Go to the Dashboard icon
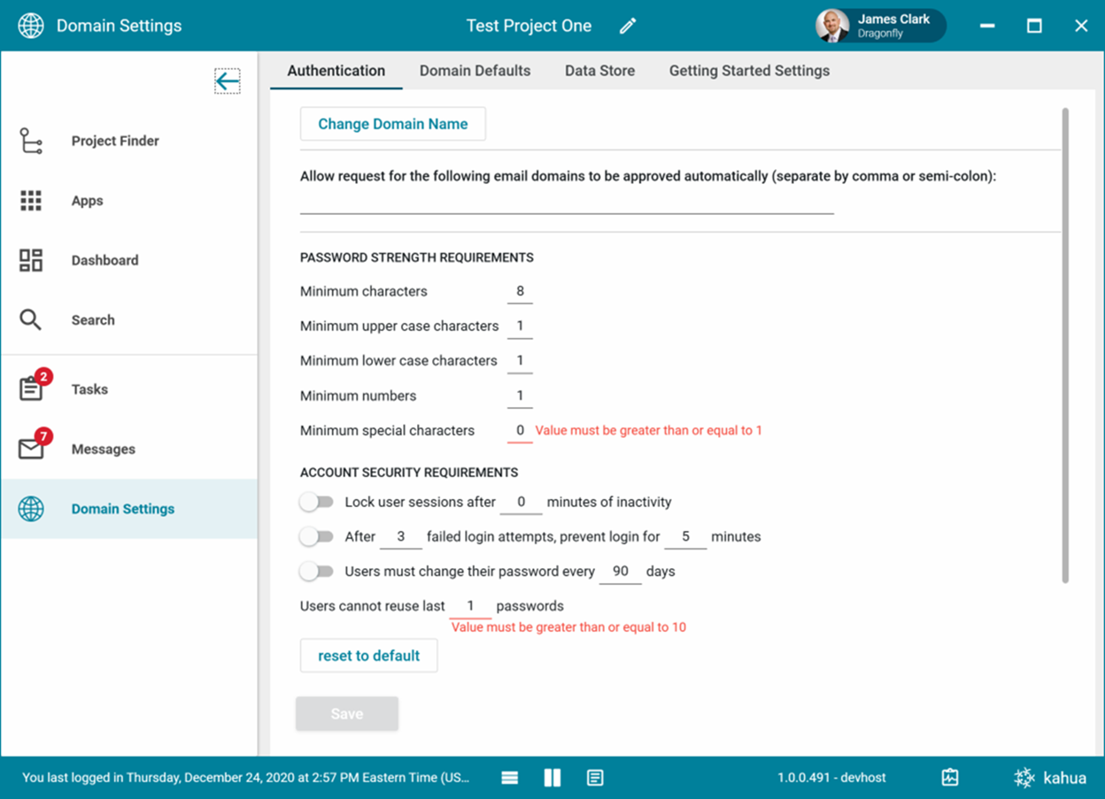This screenshot has height=799, width=1105. point(31,260)
